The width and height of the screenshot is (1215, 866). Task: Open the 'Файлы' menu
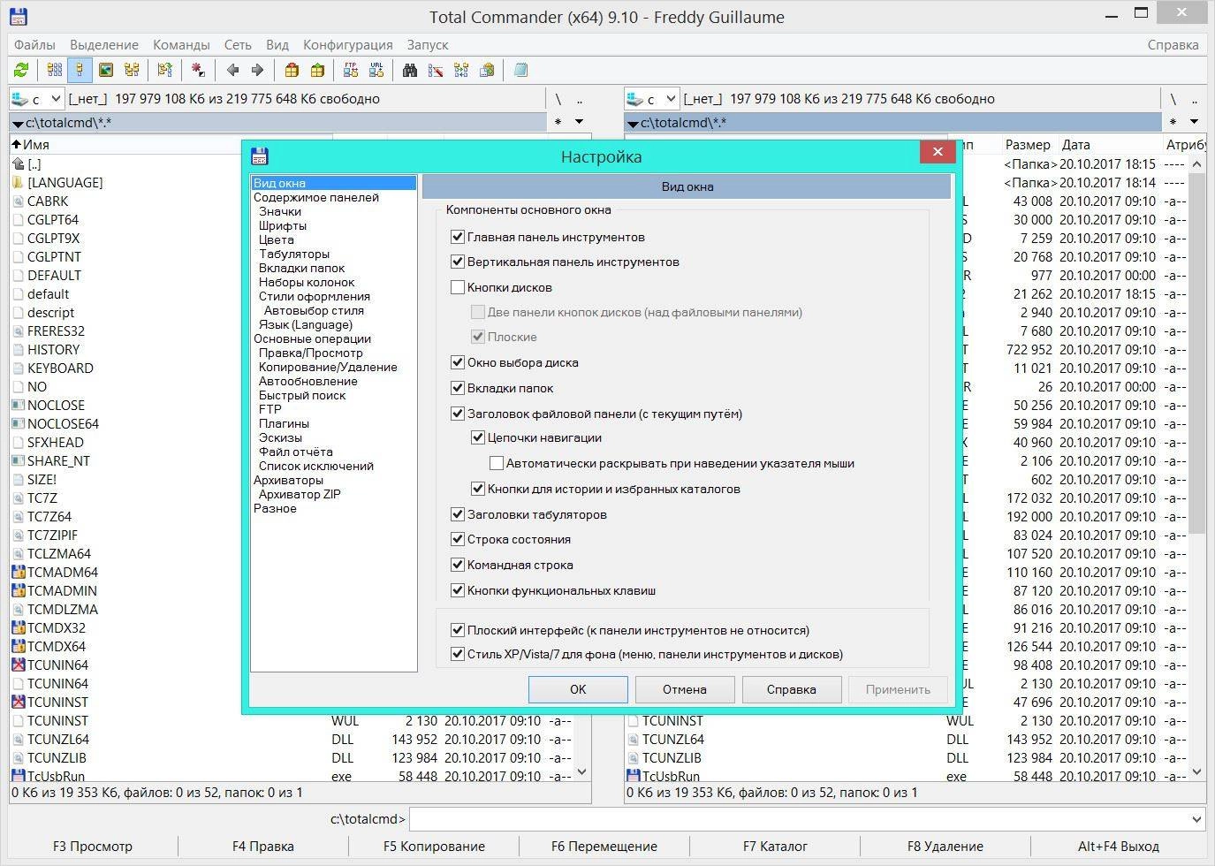34,44
